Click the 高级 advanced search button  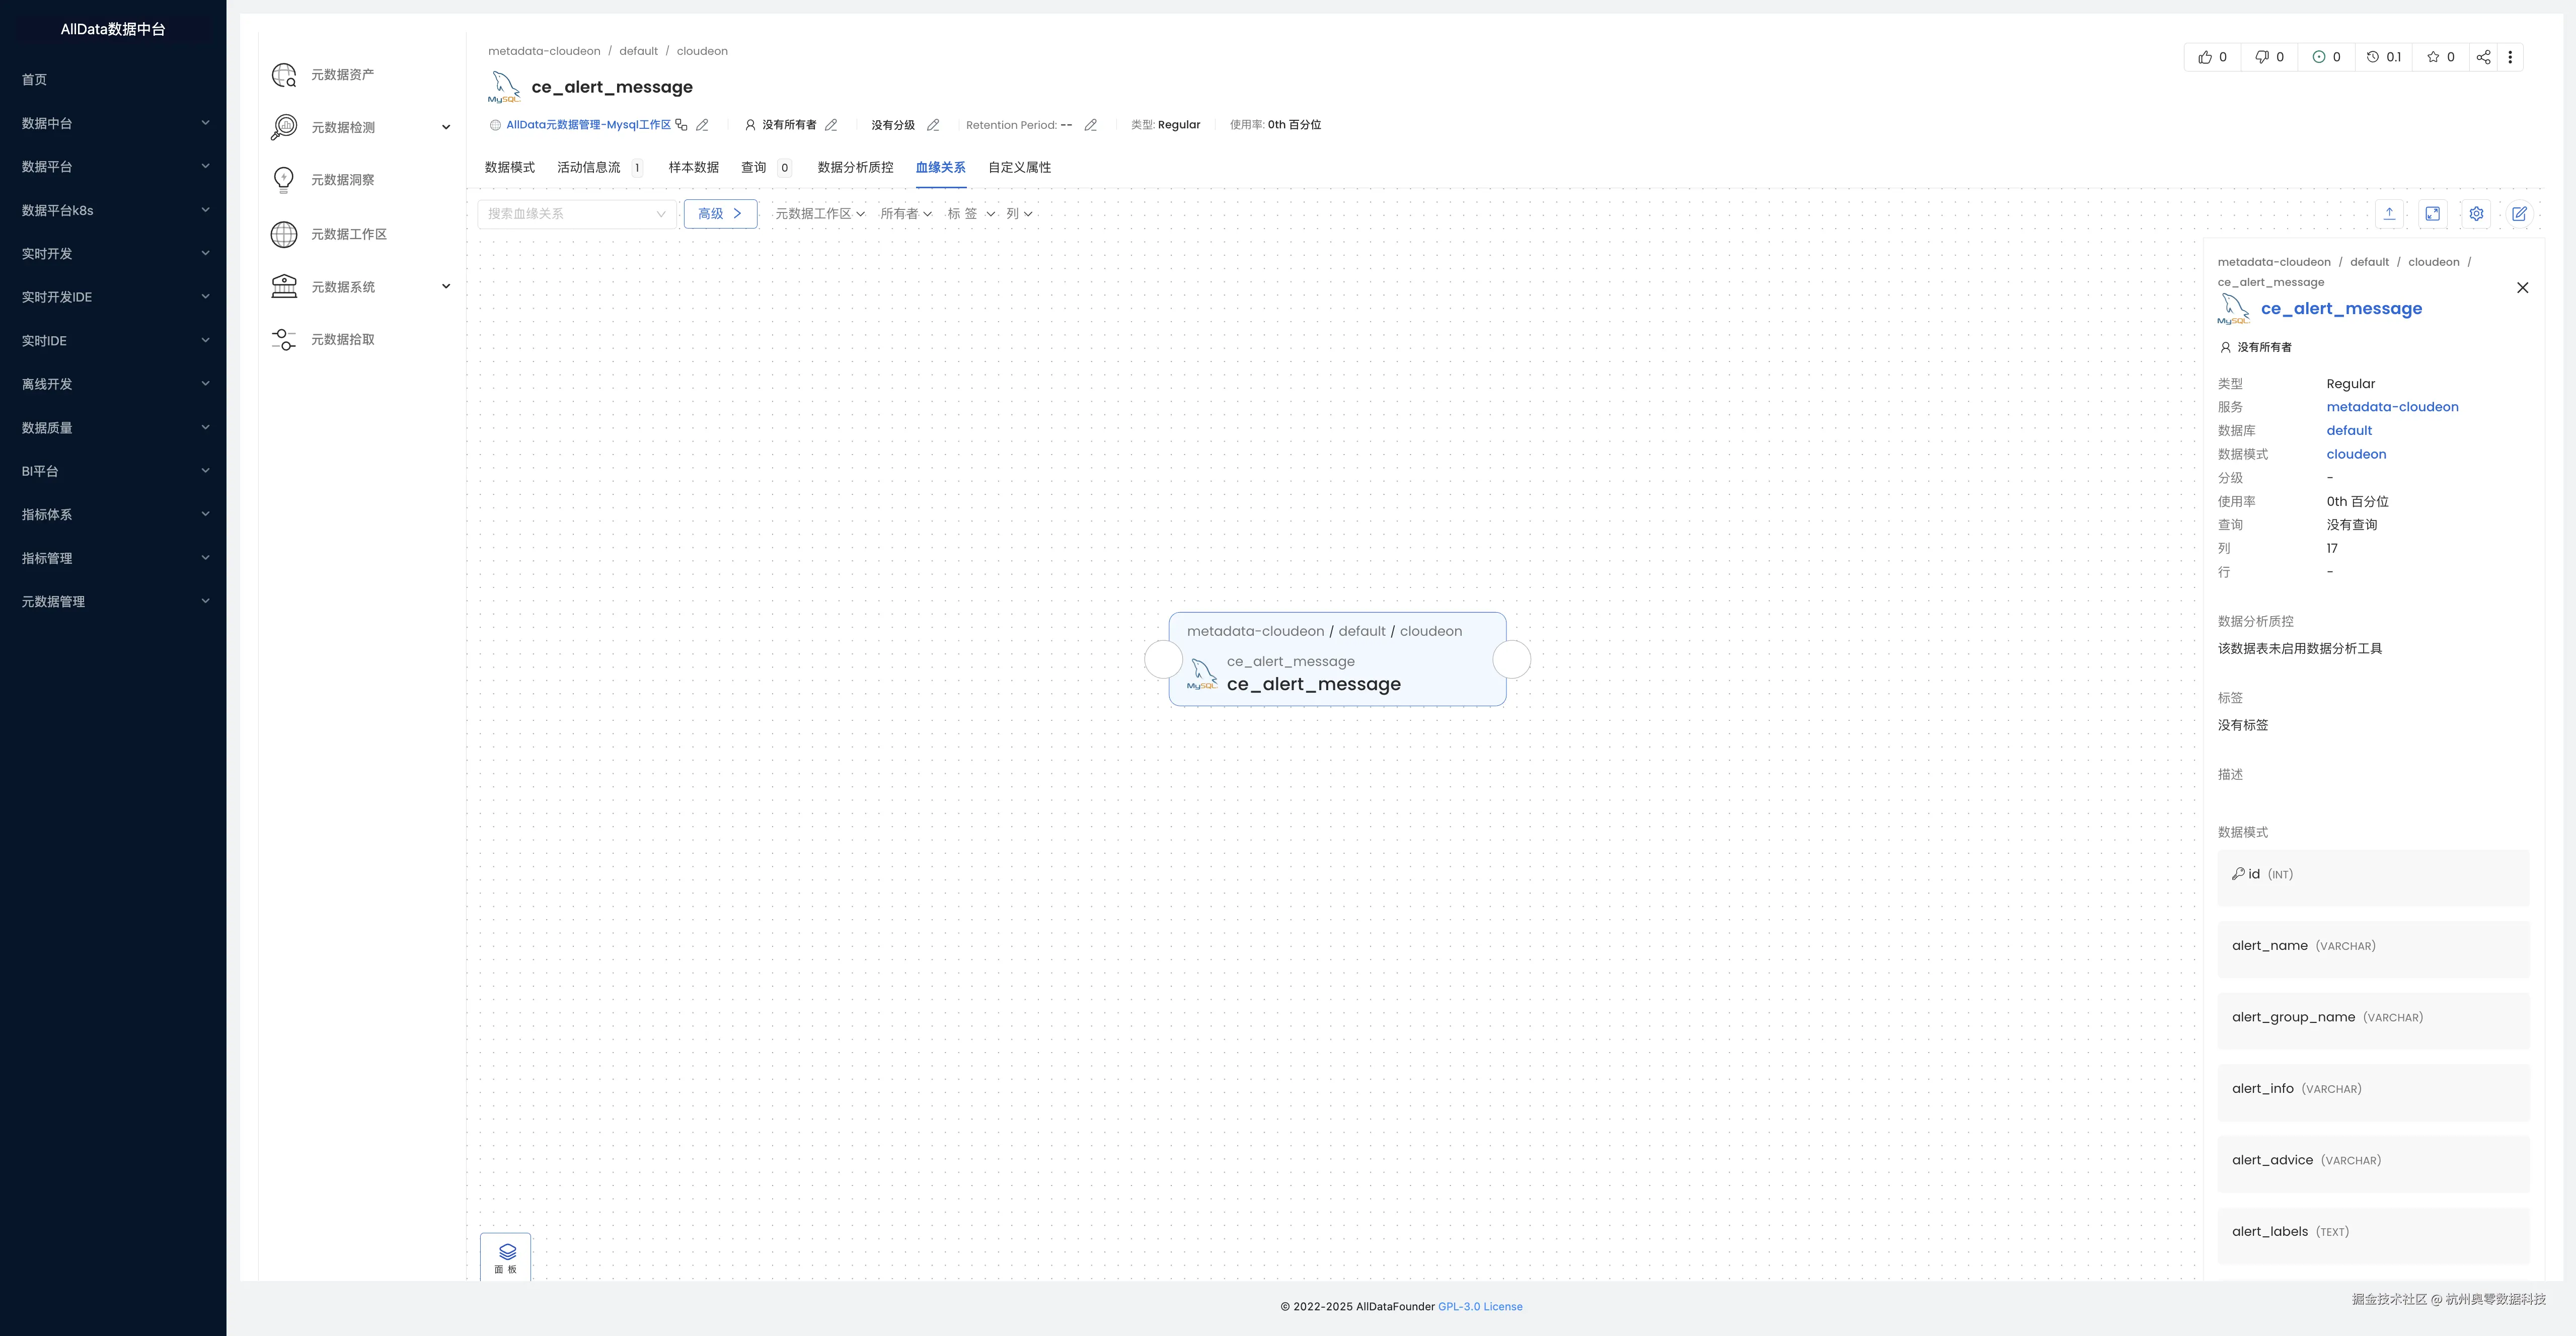(720, 213)
